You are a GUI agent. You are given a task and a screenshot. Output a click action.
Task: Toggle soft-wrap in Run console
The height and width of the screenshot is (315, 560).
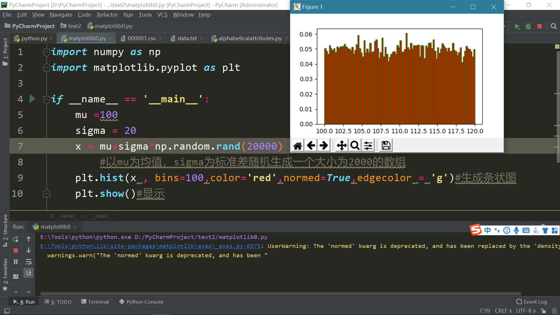pyautogui.click(x=29, y=262)
